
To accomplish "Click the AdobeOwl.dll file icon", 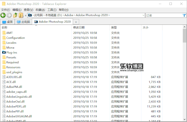I will click(x=4, y=102).
